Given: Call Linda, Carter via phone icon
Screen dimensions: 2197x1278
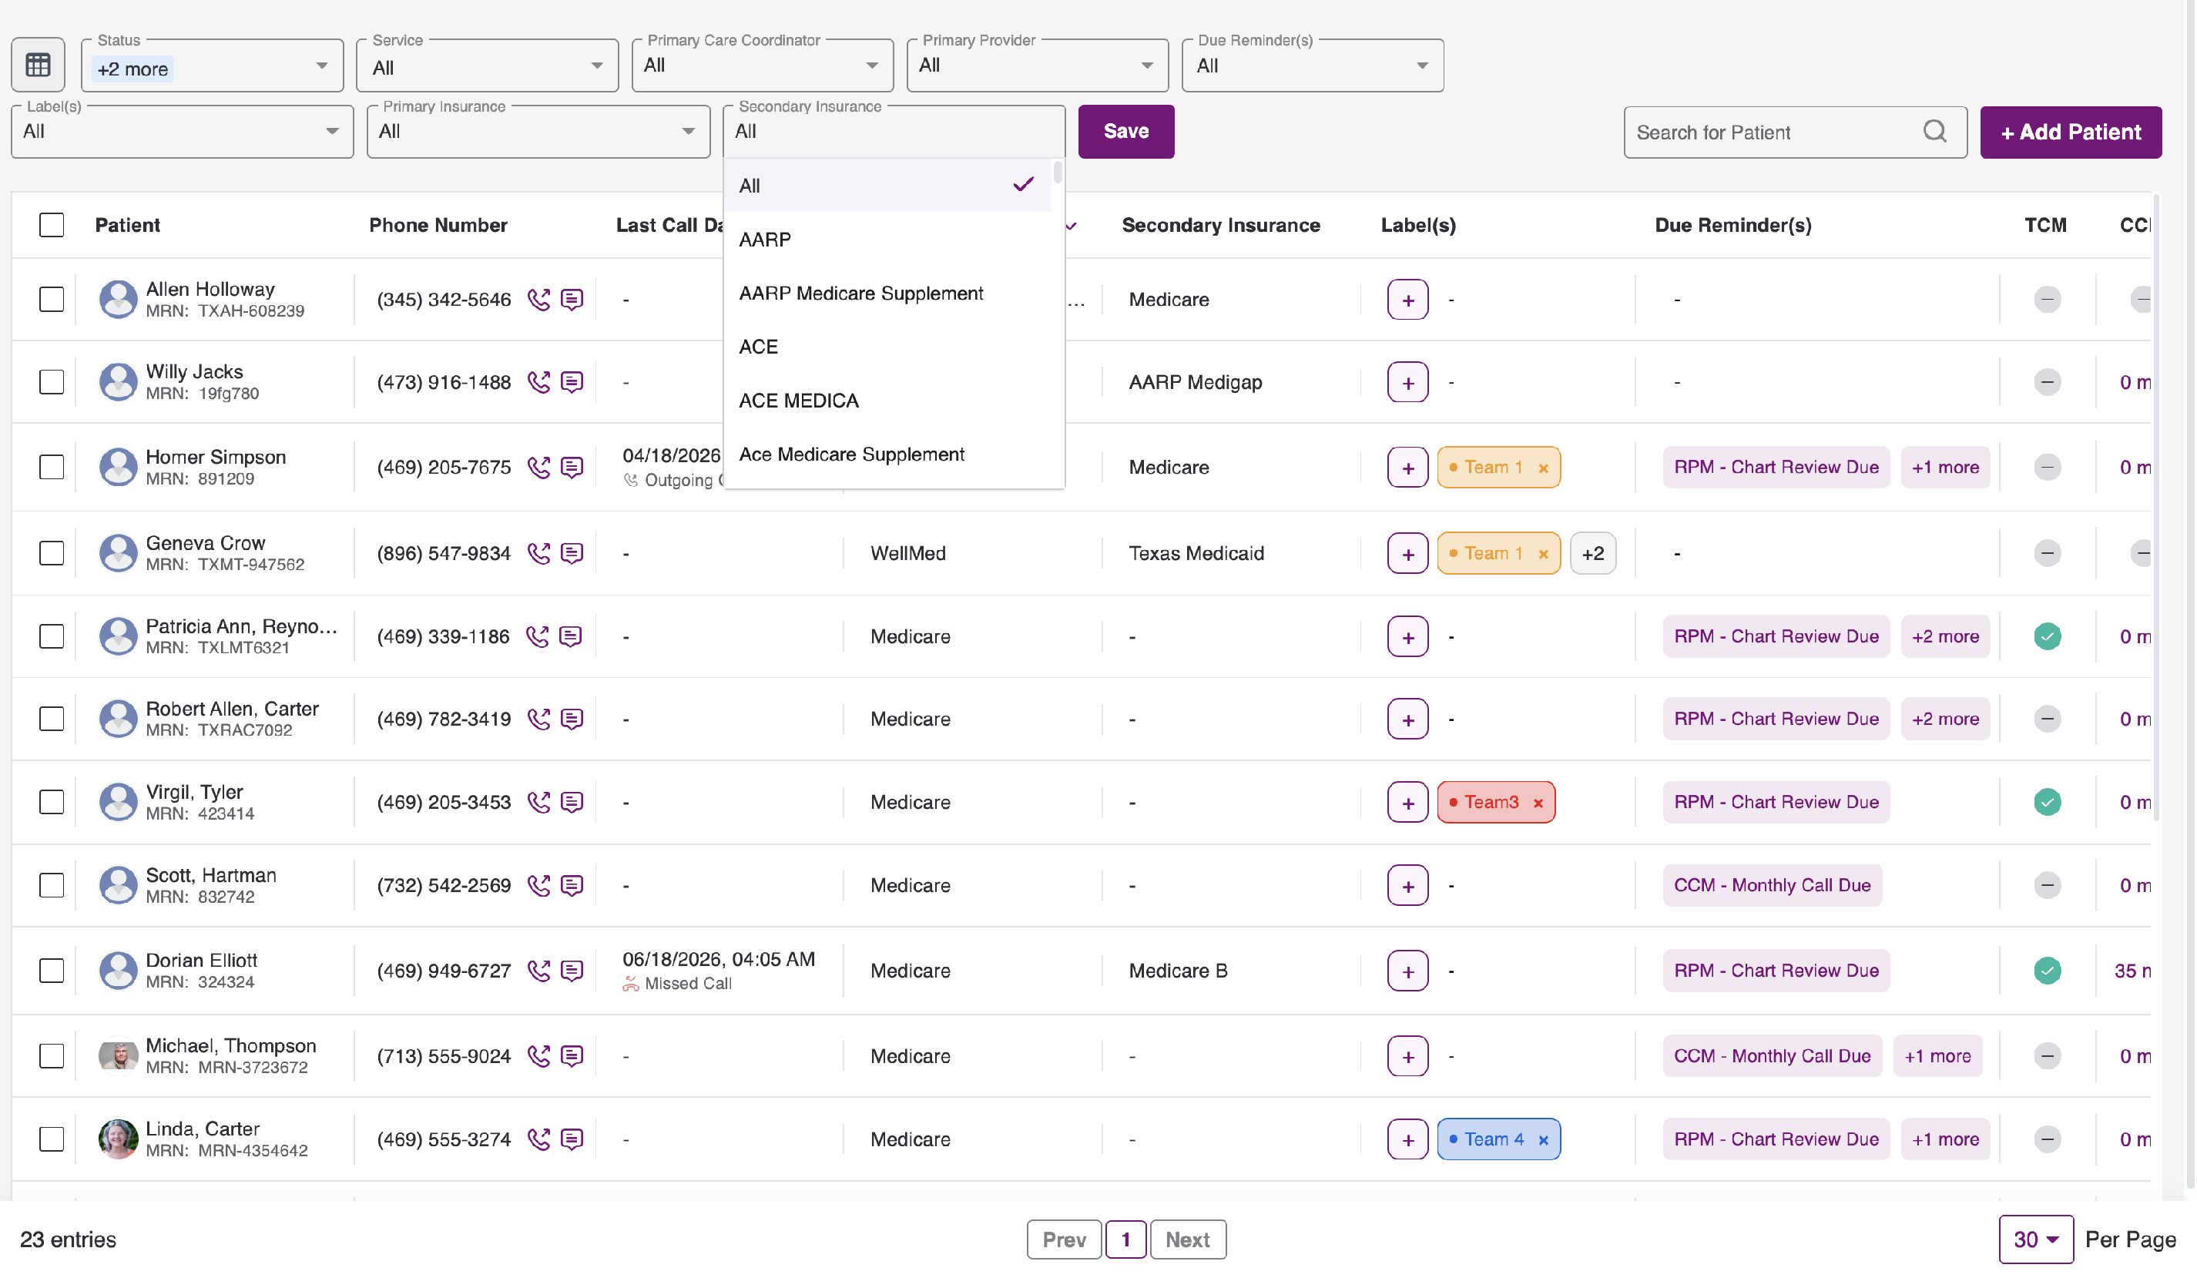Looking at the screenshot, I should coord(538,1140).
